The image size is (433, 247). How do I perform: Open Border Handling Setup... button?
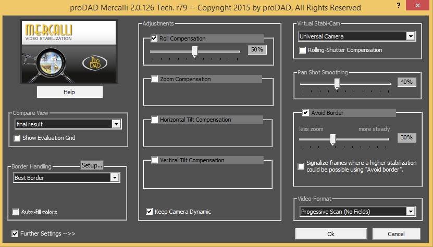pyautogui.click(x=92, y=165)
